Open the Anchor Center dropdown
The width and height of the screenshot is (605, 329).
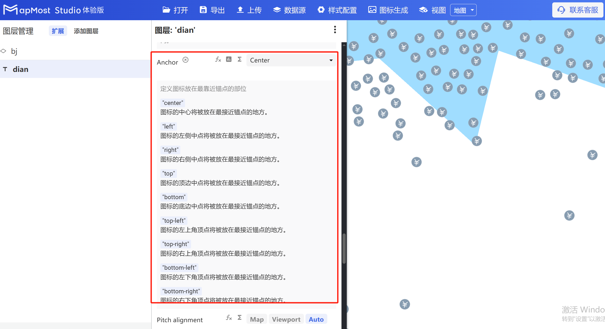tap(291, 60)
